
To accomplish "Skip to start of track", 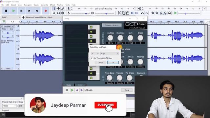I will click(x=29, y=11).
